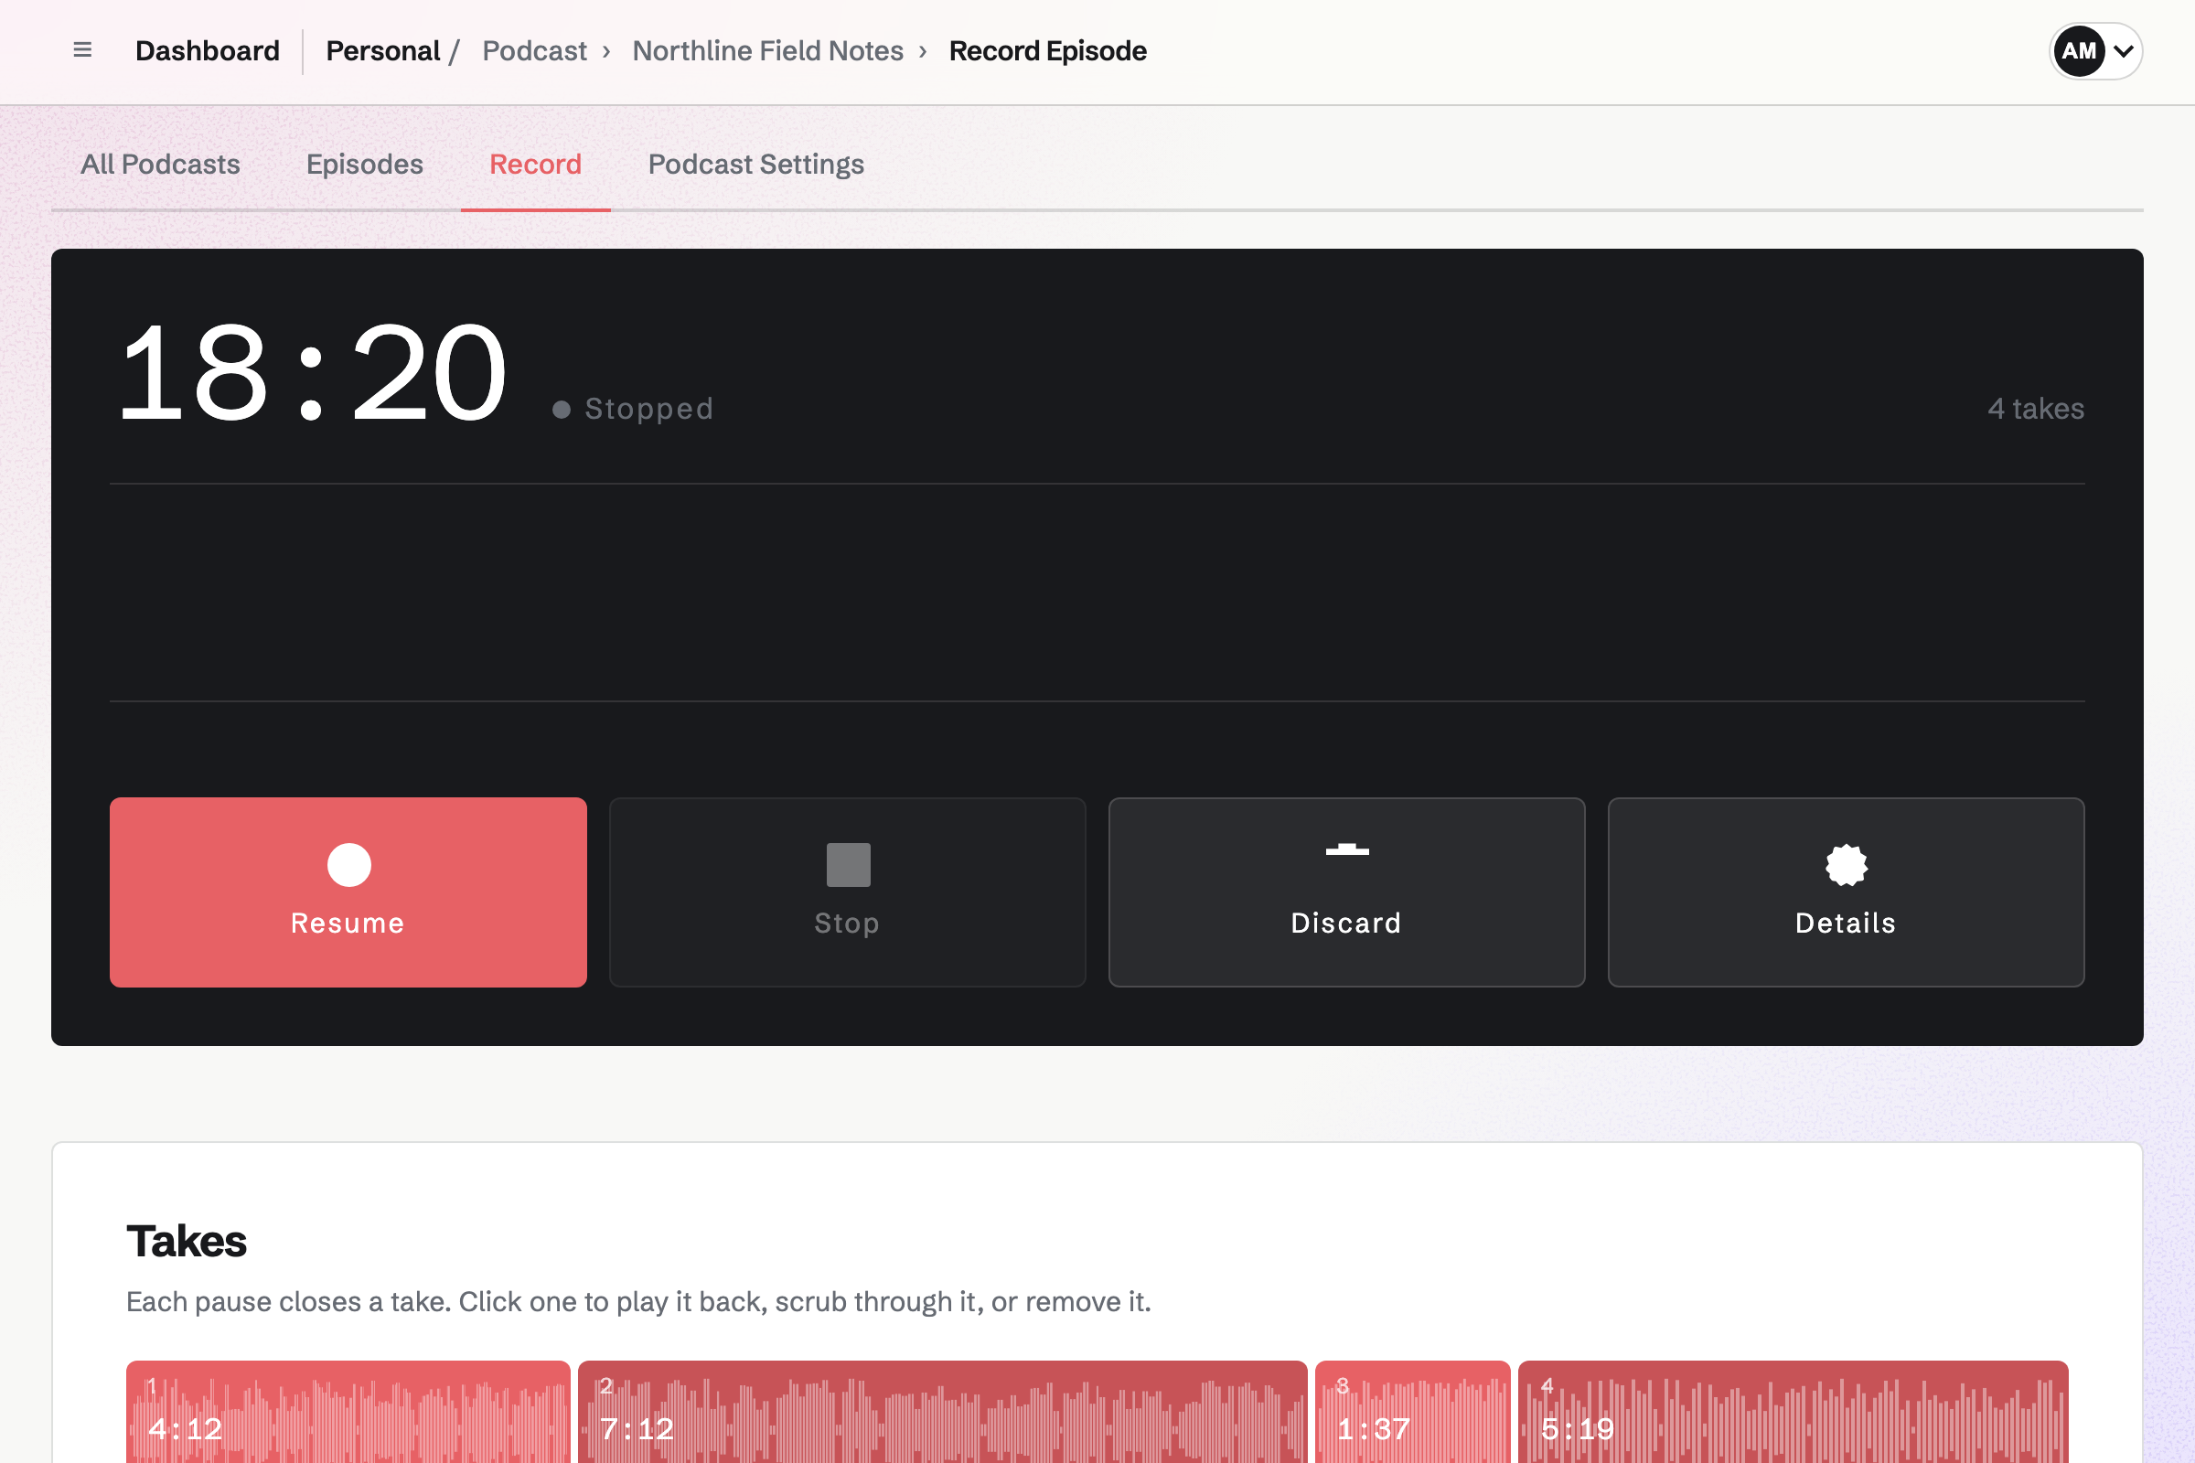2195x1463 pixels.
Task: Click the Stopped status label
Action: (x=648, y=409)
